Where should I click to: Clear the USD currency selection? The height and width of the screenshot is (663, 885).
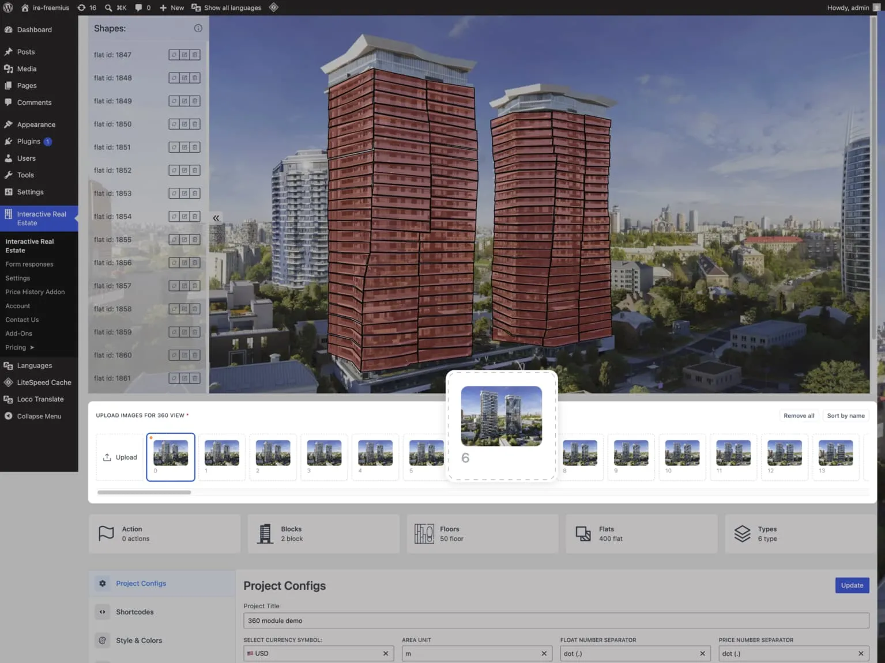click(x=386, y=653)
